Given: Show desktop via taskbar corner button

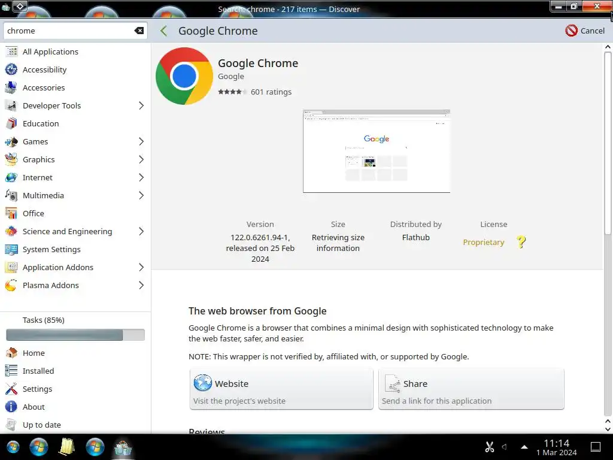Looking at the screenshot, I should [596, 447].
